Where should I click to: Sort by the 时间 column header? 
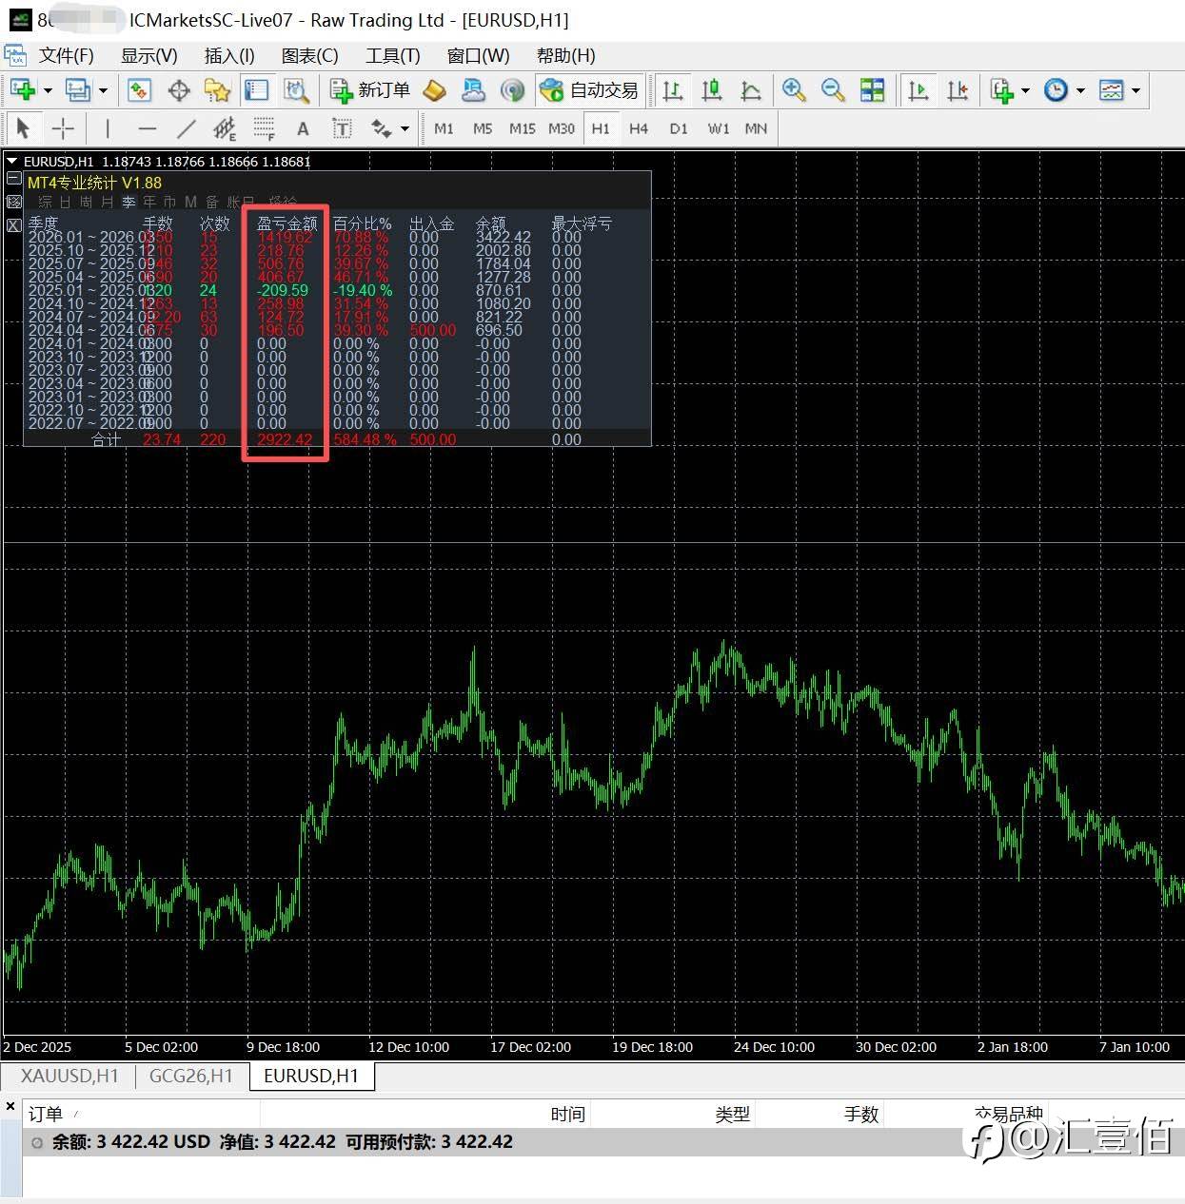[567, 1114]
